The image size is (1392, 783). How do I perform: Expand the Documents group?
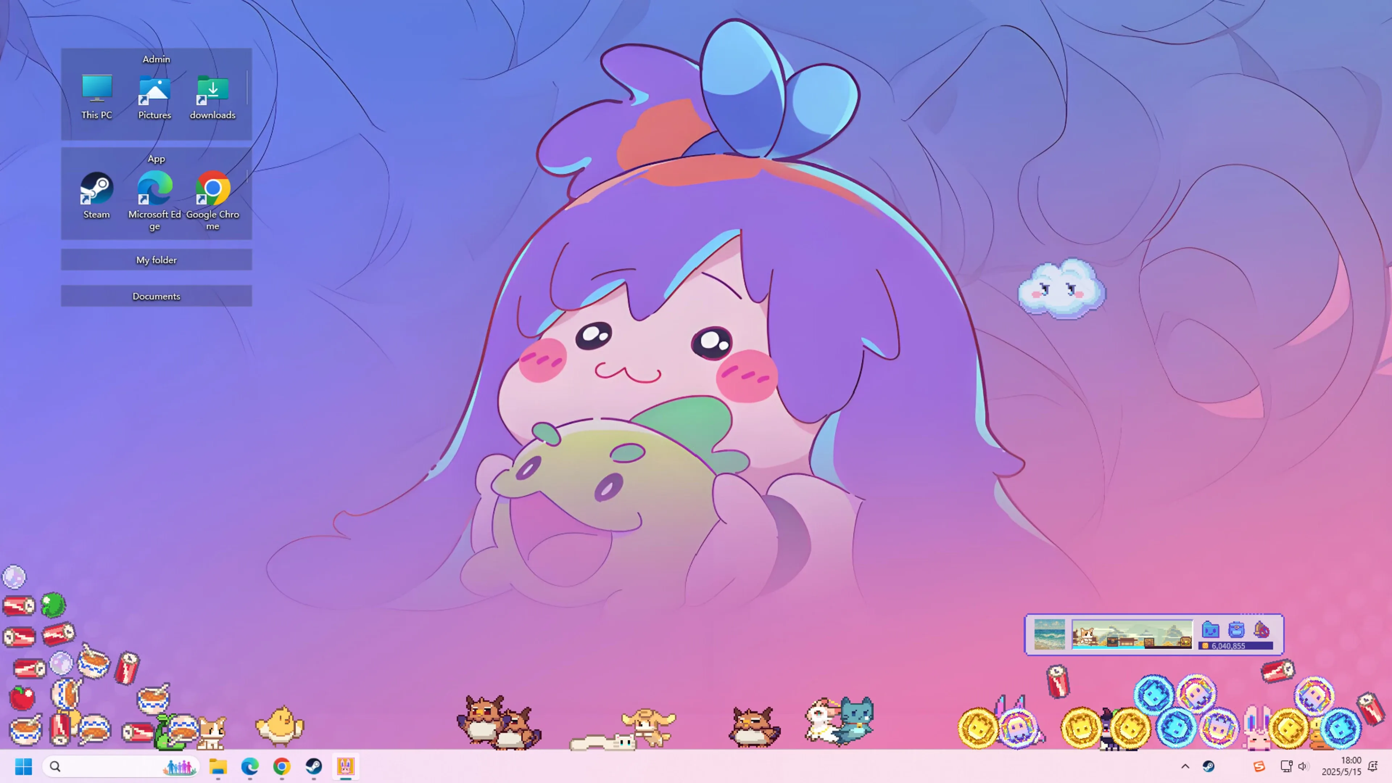pyautogui.click(x=156, y=296)
